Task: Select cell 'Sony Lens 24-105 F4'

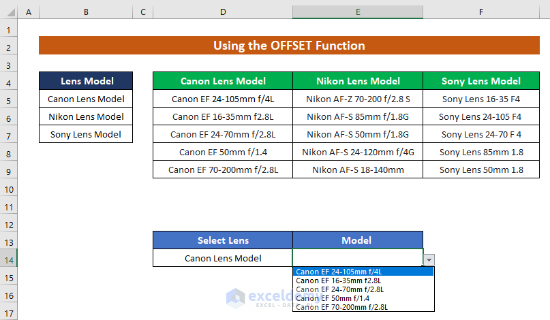Action: pos(481,116)
